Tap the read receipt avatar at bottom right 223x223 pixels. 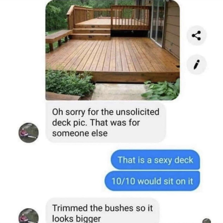pyautogui.click(x=206, y=220)
